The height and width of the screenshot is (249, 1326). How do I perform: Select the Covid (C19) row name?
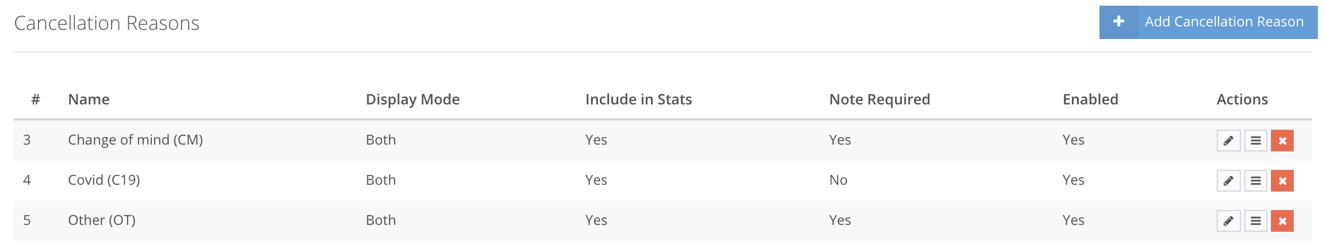point(104,180)
